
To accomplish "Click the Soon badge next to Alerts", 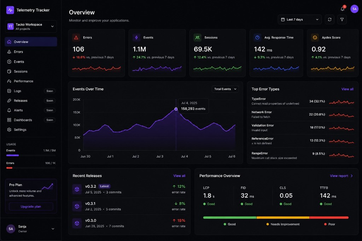I will point(49,110).
